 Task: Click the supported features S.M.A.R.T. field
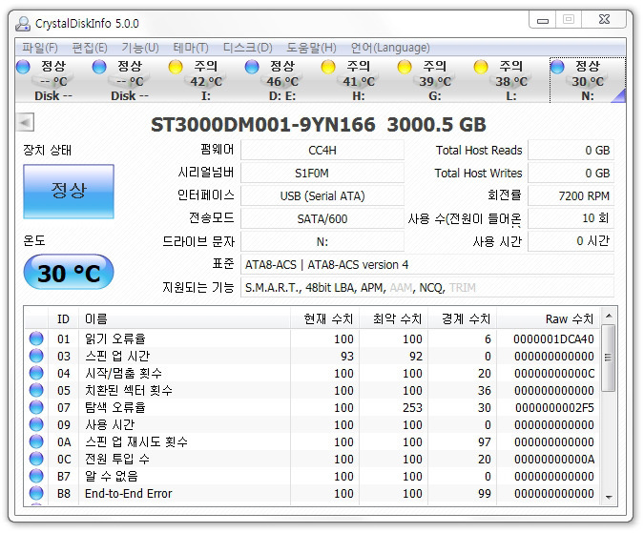pos(427,288)
